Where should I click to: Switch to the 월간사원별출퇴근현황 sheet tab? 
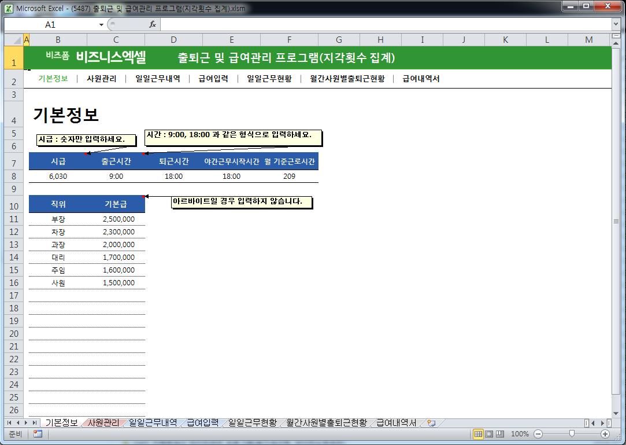click(327, 422)
